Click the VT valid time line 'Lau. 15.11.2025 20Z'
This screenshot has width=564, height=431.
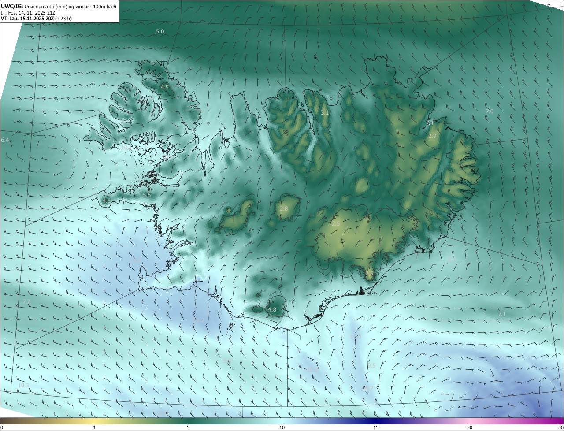pos(36,19)
